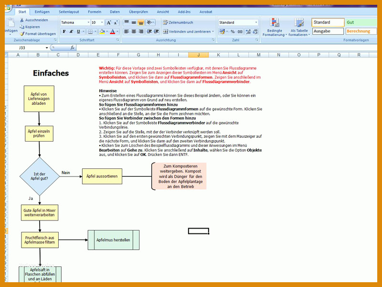The height and width of the screenshot is (287, 382).
Task: Open the Seitenlayout tab
Action: [69, 11]
